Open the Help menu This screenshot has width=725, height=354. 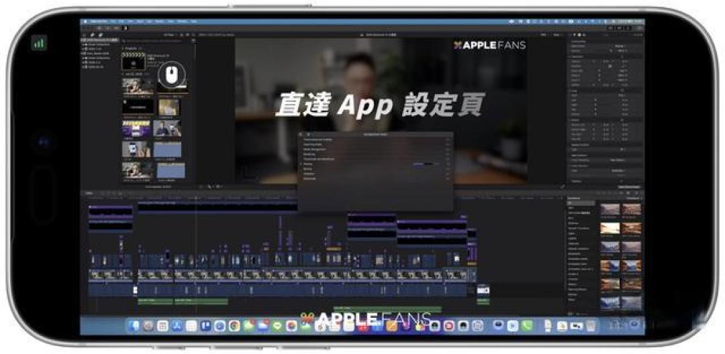[x=193, y=21]
